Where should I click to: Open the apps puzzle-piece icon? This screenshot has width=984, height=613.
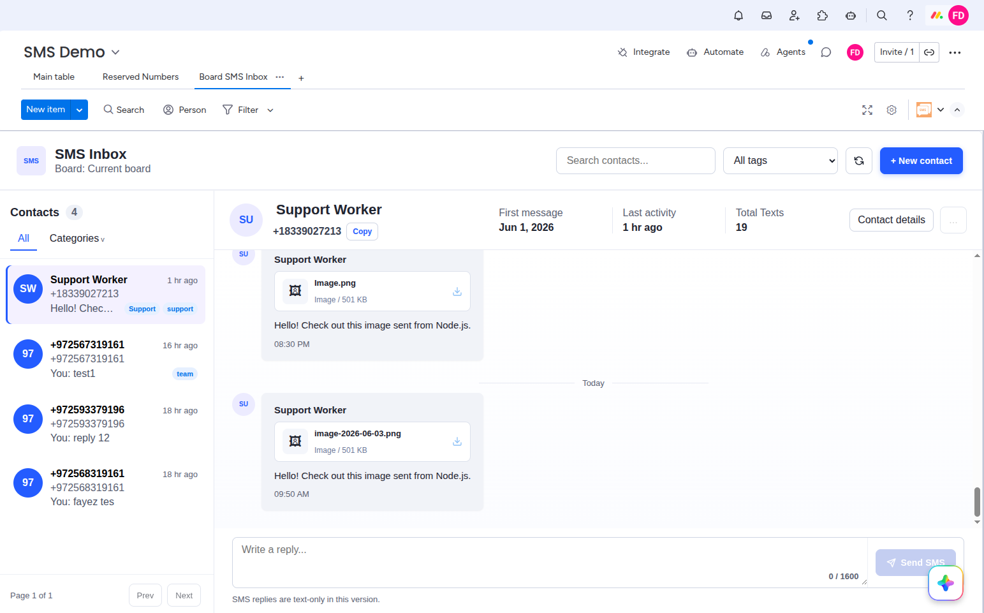(x=823, y=15)
